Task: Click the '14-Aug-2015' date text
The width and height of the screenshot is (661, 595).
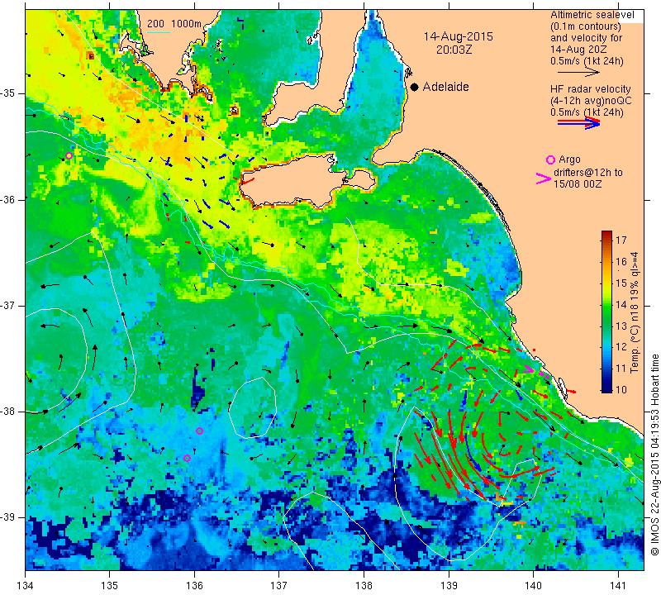Action: [458, 36]
